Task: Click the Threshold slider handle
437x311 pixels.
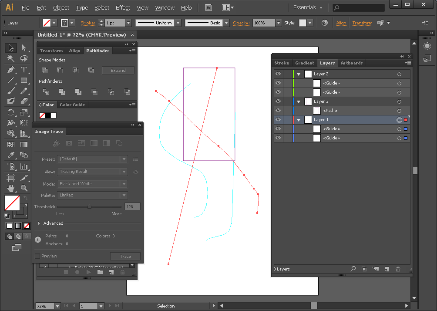Action: (x=90, y=207)
